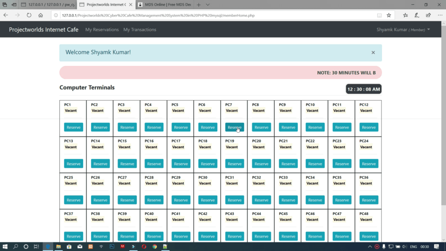Screen dimensions: 446x251
Task: Reserve terminal PC48
Action: (x=368, y=236)
